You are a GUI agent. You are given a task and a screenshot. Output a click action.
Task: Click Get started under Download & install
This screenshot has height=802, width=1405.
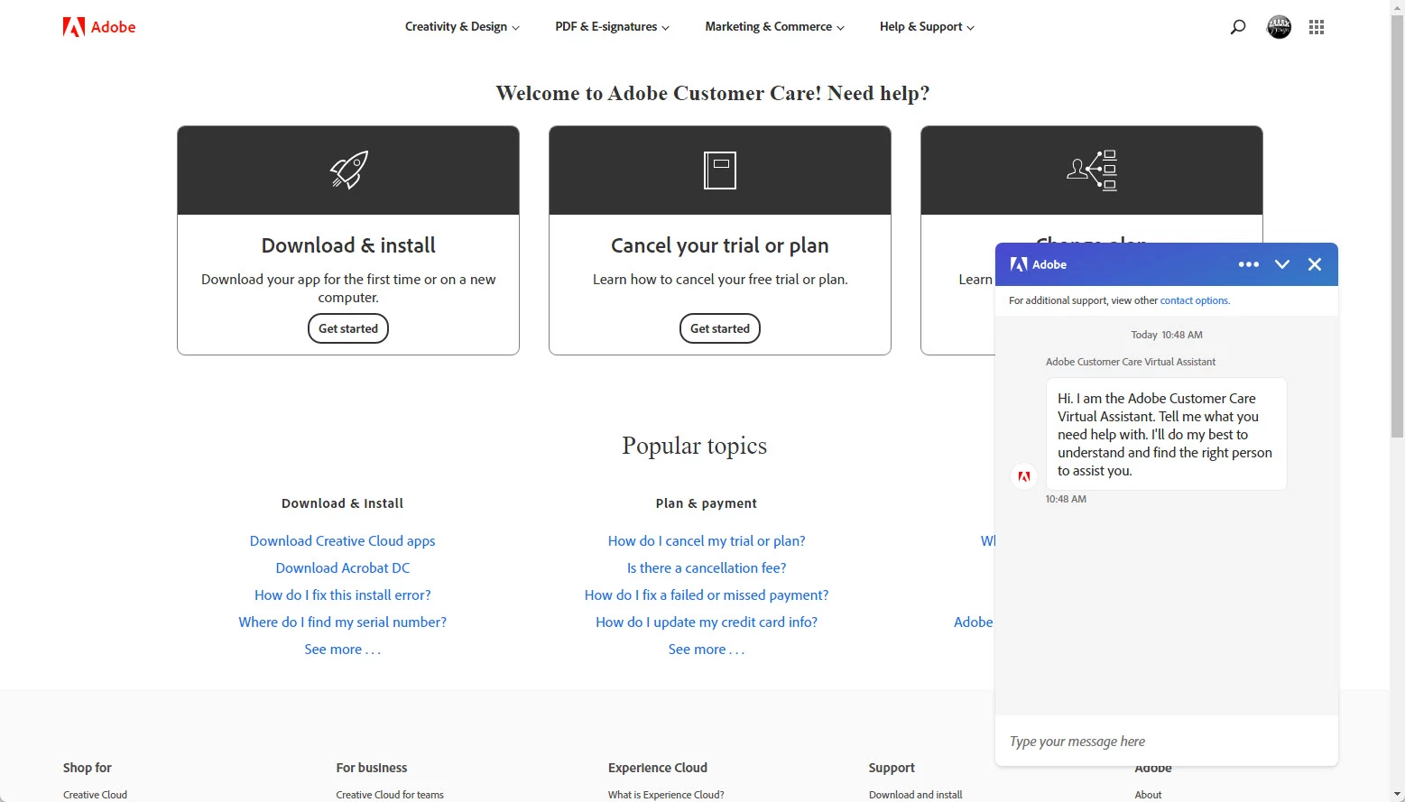pyautogui.click(x=348, y=328)
